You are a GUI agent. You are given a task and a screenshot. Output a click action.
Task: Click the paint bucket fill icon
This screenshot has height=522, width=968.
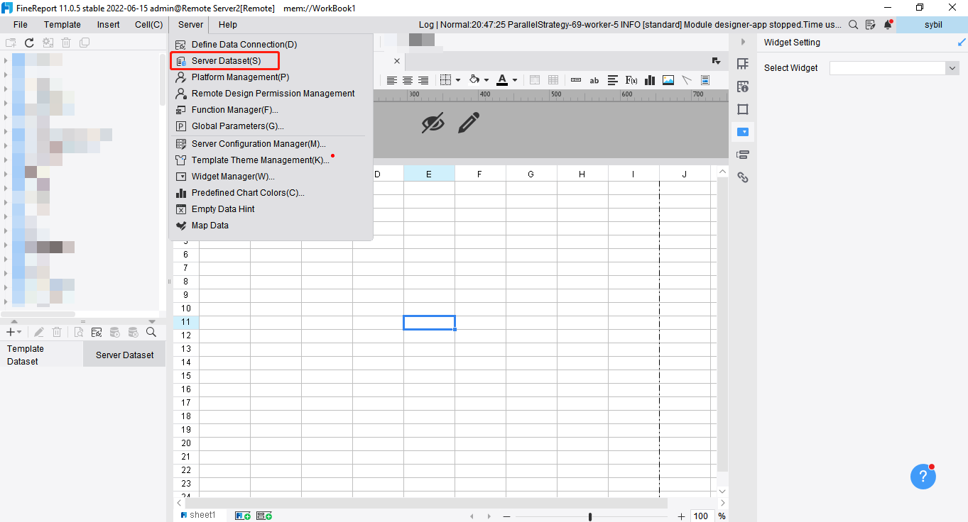coord(474,80)
